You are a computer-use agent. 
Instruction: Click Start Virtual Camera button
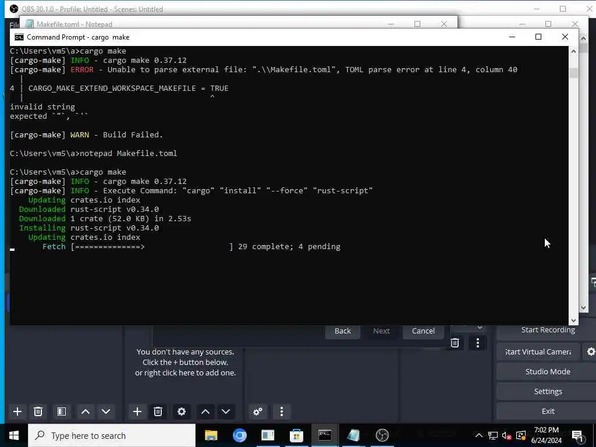538,352
